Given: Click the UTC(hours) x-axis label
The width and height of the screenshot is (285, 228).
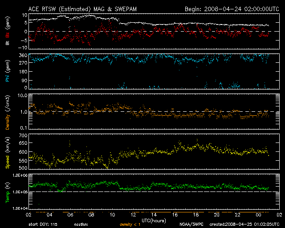Looking at the screenshot, I should coord(154,220).
